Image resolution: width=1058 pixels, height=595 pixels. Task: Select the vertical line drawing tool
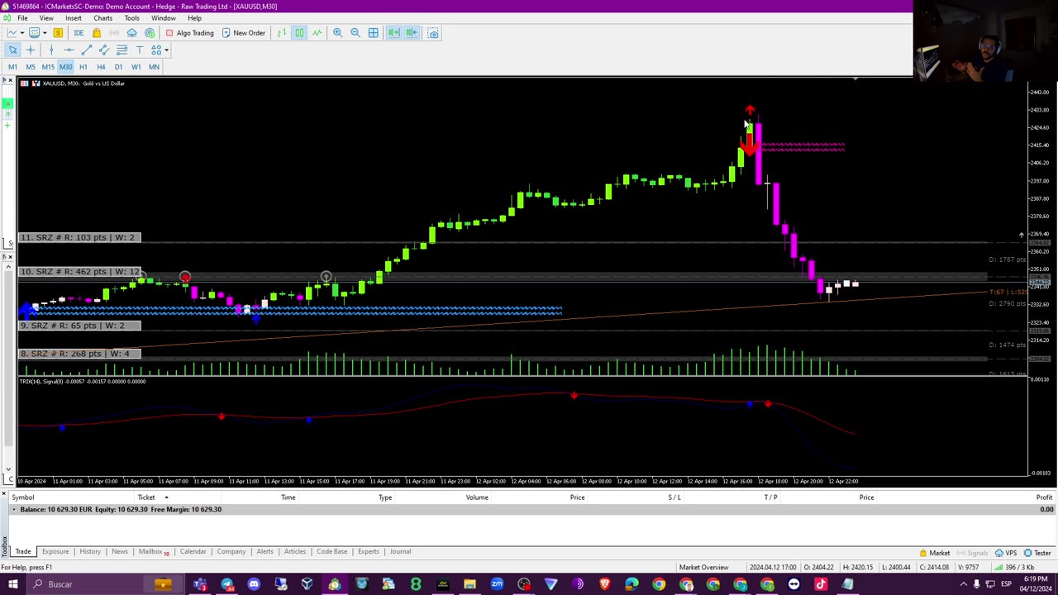tap(50, 50)
